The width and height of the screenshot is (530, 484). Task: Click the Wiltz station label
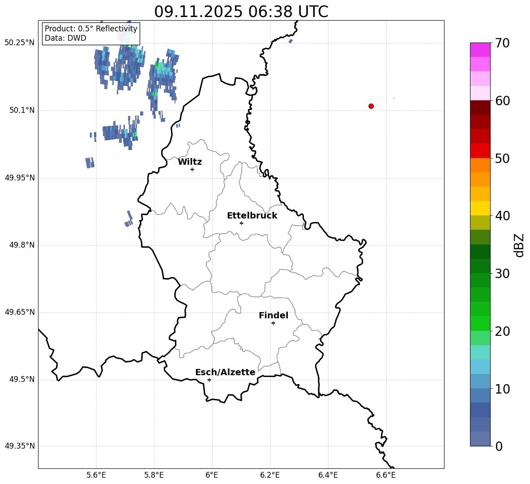click(190, 162)
